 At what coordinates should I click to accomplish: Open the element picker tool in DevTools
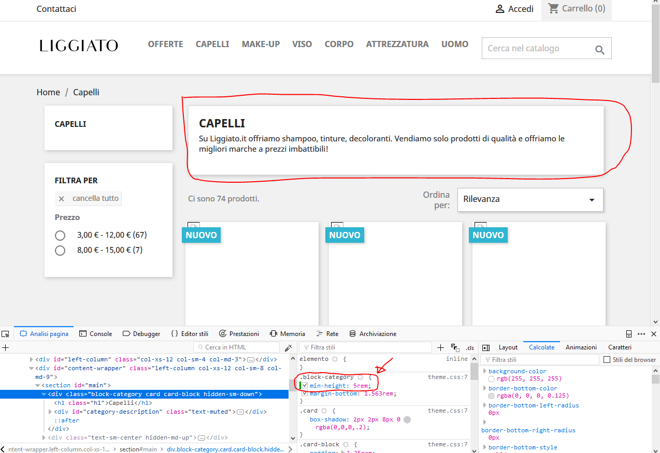pyautogui.click(x=5, y=334)
